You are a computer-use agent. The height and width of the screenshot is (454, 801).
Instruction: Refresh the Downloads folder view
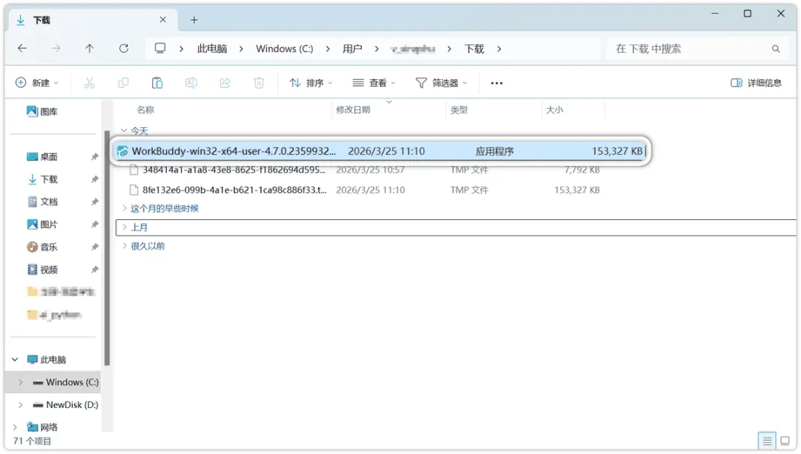pyautogui.click(x=124, y=48)
